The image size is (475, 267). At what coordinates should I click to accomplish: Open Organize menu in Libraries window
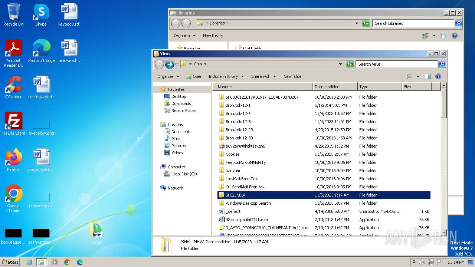point(184,36)
